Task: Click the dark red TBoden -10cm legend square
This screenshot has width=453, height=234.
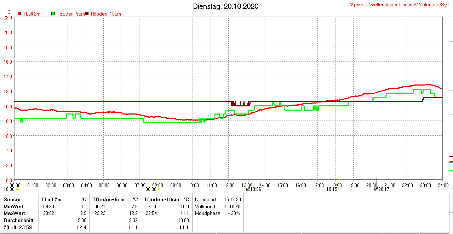Action: [87, 14]
